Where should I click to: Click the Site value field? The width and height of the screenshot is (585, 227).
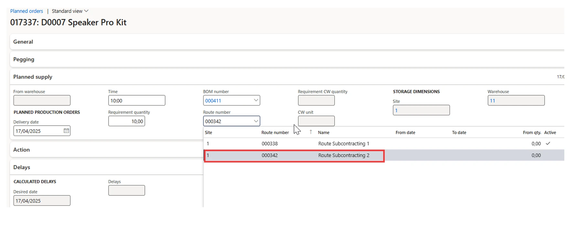click(421, 110)
